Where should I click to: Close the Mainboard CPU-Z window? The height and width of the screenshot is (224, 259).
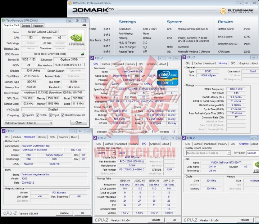tap(88, 131)
